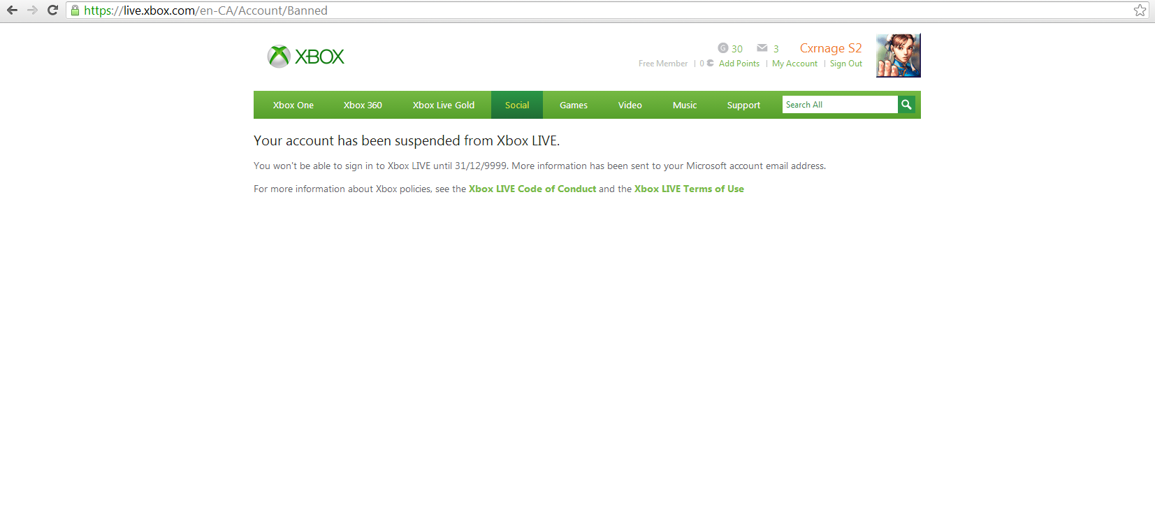Click the browser forward arrow
1155x524 pixels.
tap(32, 10)
